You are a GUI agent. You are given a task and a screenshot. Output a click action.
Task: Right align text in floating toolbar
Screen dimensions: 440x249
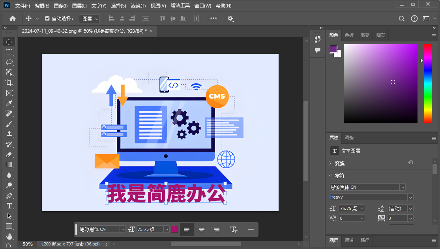pos(217,229)
